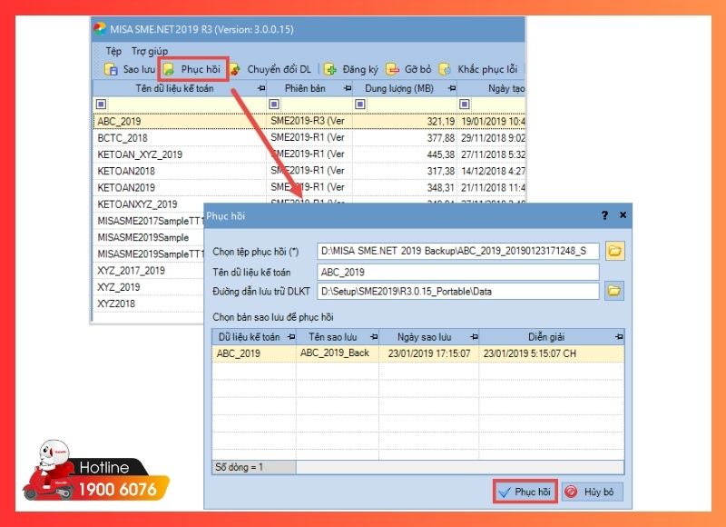This screenshot has width=726, height=527.
Task: Open the Trợ giúp menu
Action: (x=150, y=51)
